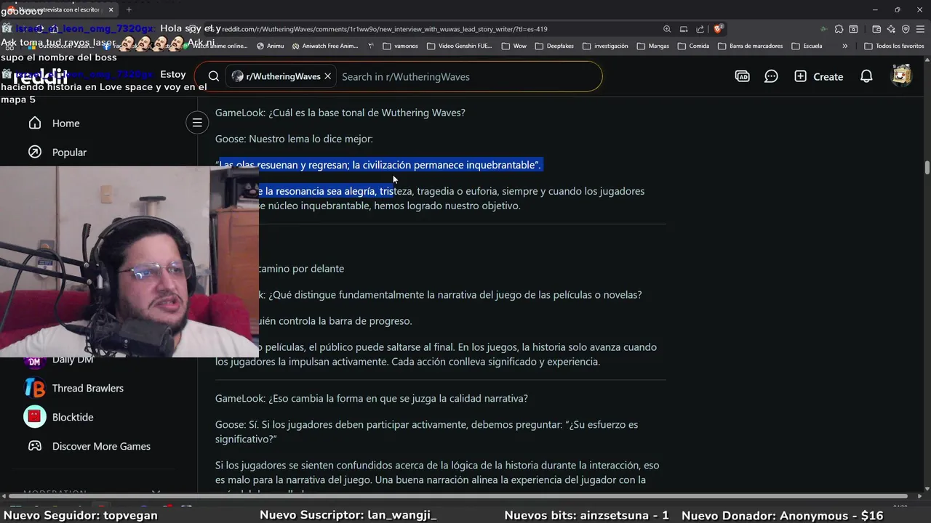Open the browser main hamburger menu
The width and height of the screenshot is (931, 523).
[x=920, y=29]
